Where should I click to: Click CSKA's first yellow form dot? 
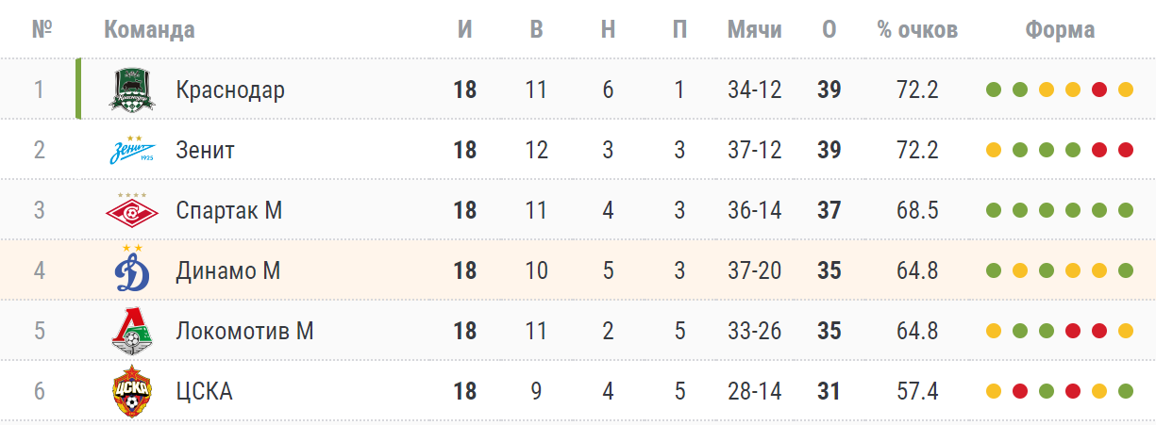tap(993, 392)
